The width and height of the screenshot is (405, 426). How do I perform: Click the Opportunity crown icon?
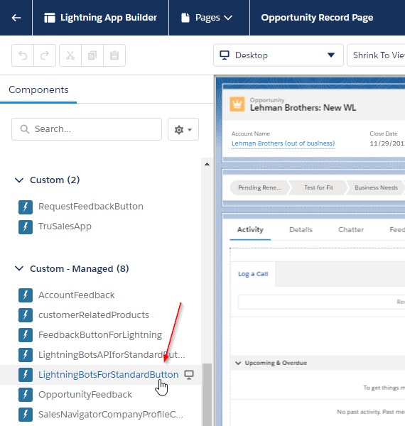click(237, 104)
